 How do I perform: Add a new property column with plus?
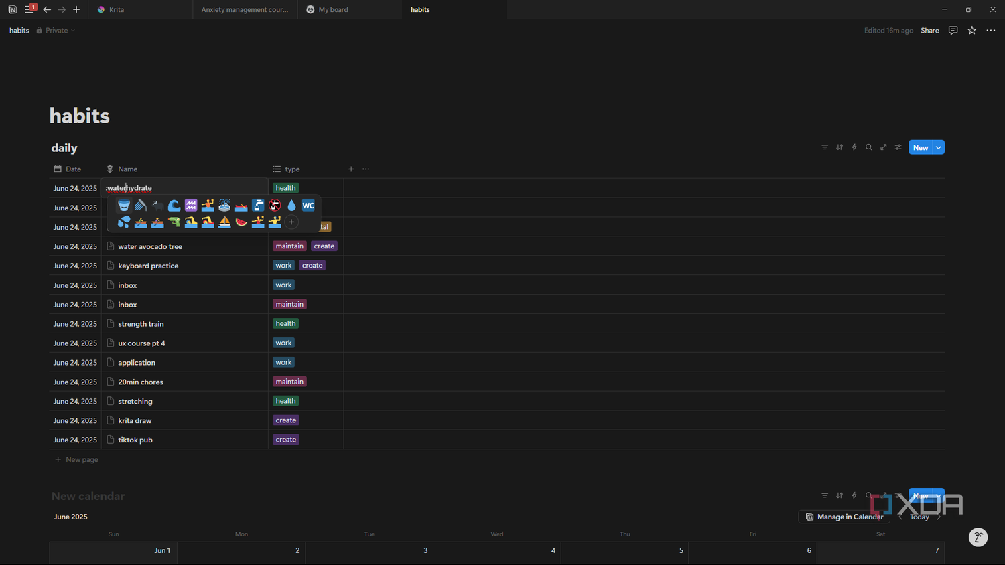[x=351, y=169]
